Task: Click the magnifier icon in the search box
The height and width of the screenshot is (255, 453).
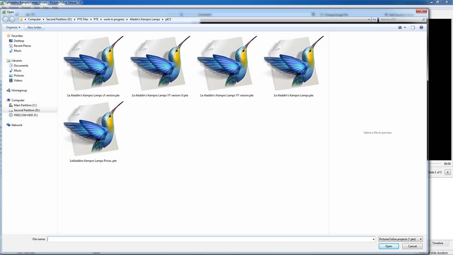Action: click(x=424, y=19)
